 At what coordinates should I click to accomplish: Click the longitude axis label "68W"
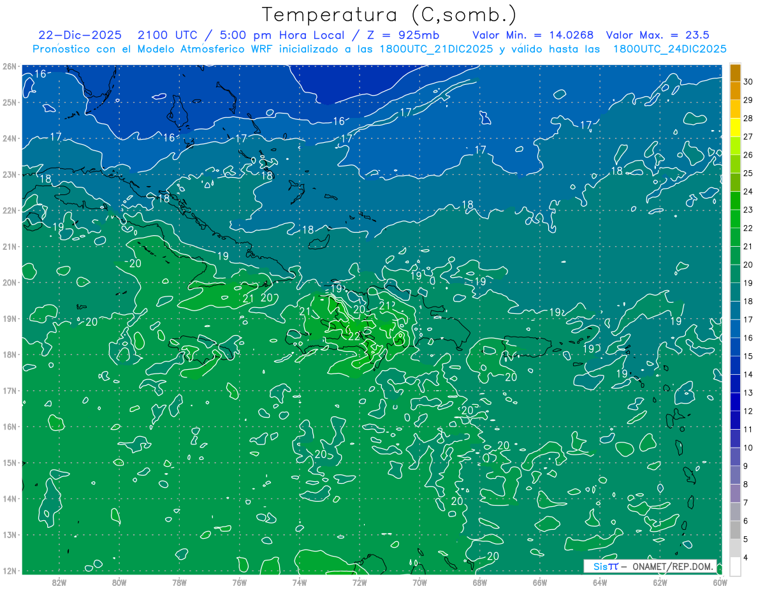(480, 581)
